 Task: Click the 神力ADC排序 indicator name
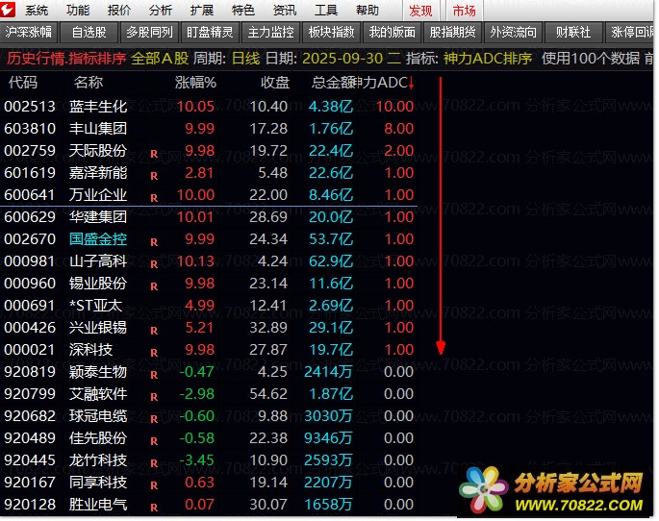pos(488,59)
